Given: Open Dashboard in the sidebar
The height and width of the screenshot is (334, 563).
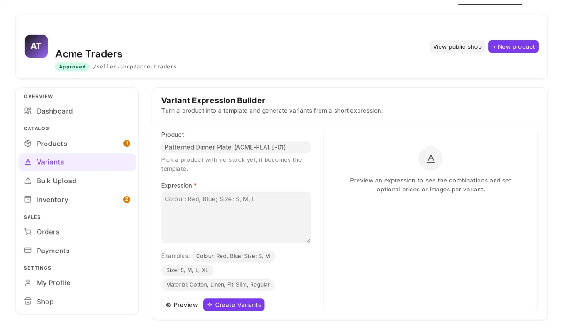Looking at the screenshot, I should 77,111.
